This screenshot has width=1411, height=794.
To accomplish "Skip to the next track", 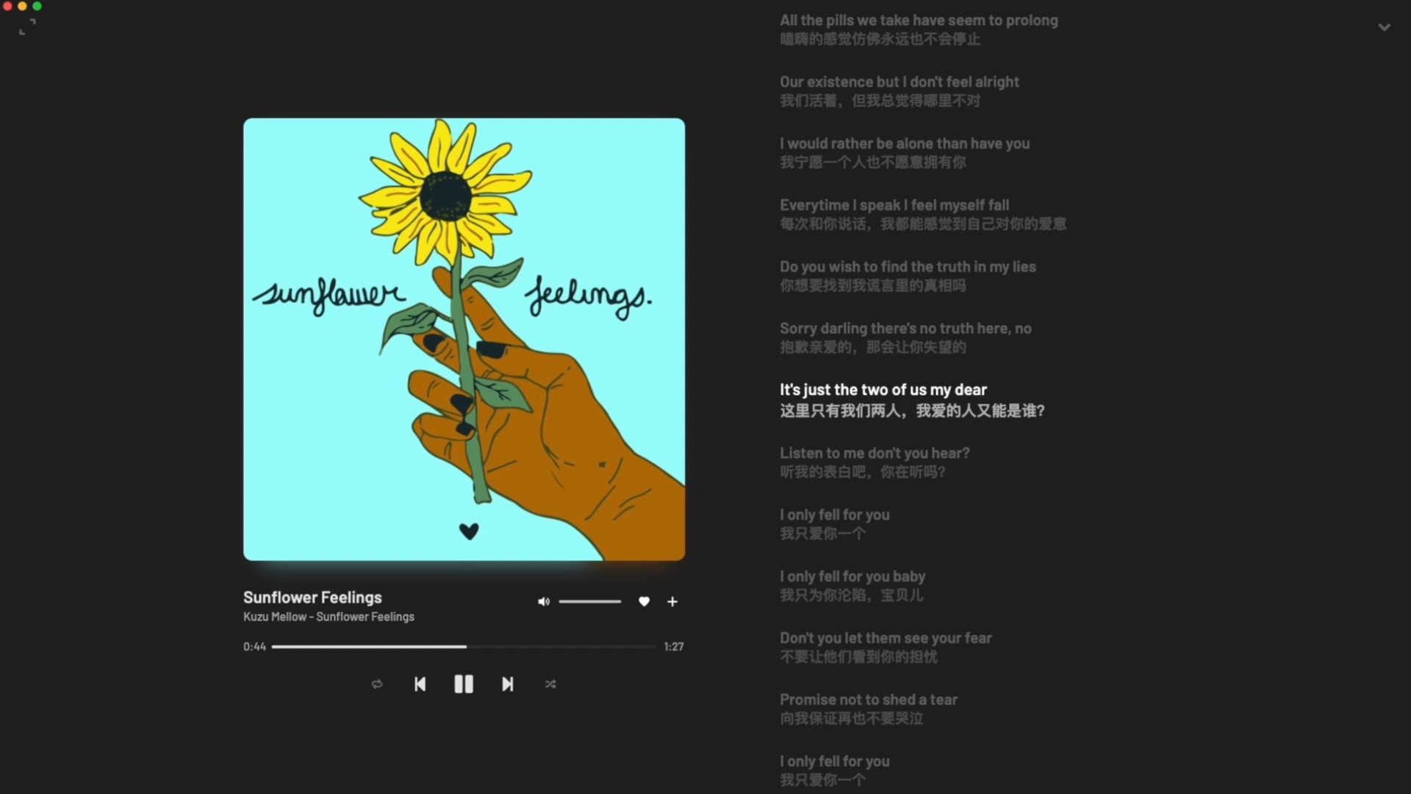I will pos(507,684).
